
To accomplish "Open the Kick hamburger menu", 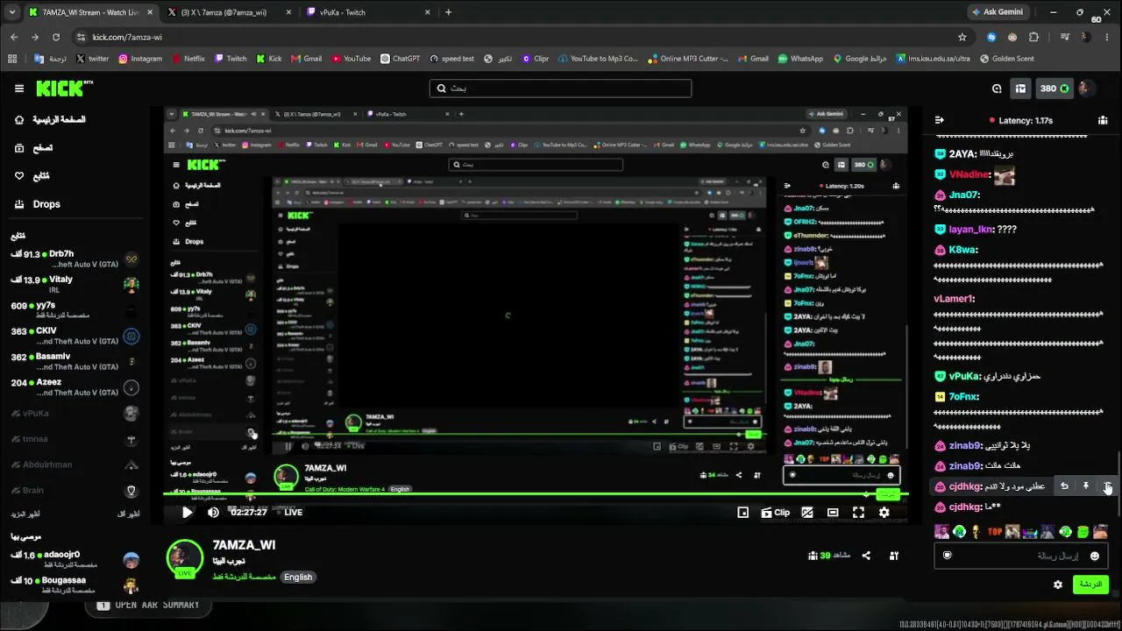I will point(19,89).
